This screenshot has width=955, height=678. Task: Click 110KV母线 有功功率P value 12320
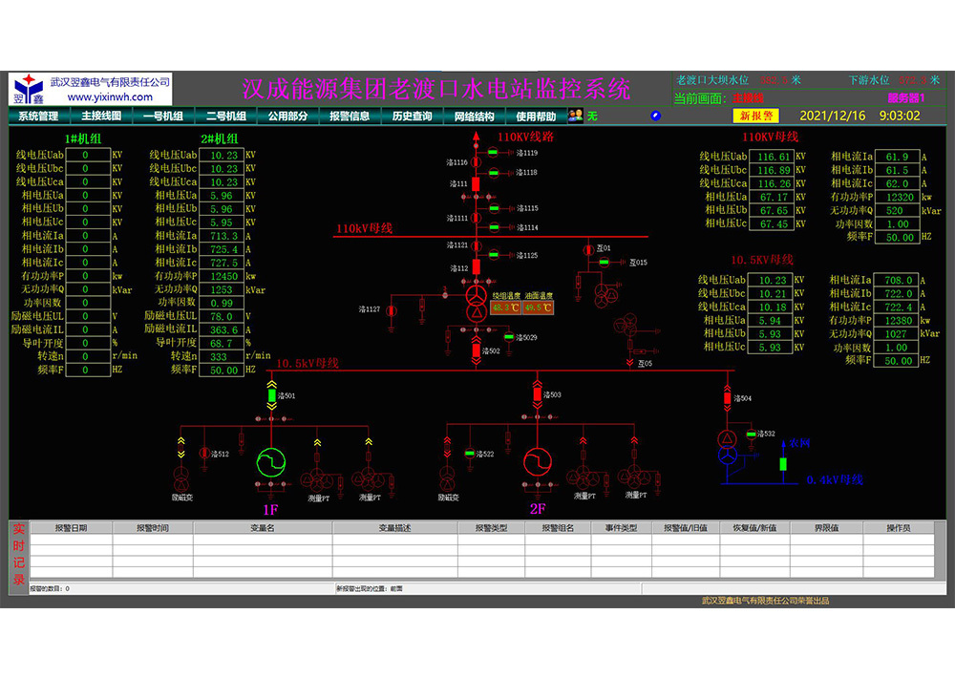click(898, 197)
